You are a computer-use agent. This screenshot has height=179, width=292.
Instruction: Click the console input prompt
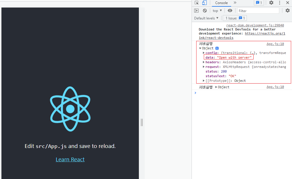click(x=242, y=93)
